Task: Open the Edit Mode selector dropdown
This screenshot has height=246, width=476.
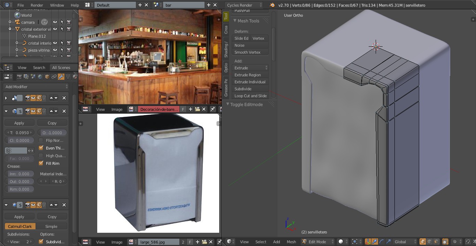Action: tap(317, 241)
